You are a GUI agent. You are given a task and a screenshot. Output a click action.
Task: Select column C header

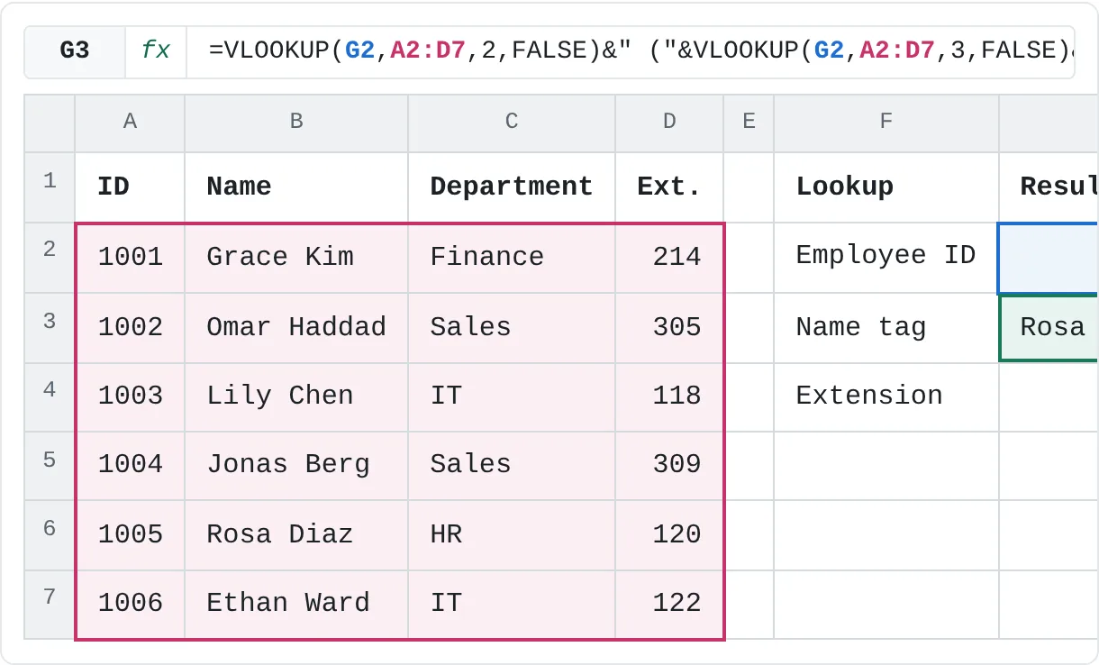pos(512,122)
